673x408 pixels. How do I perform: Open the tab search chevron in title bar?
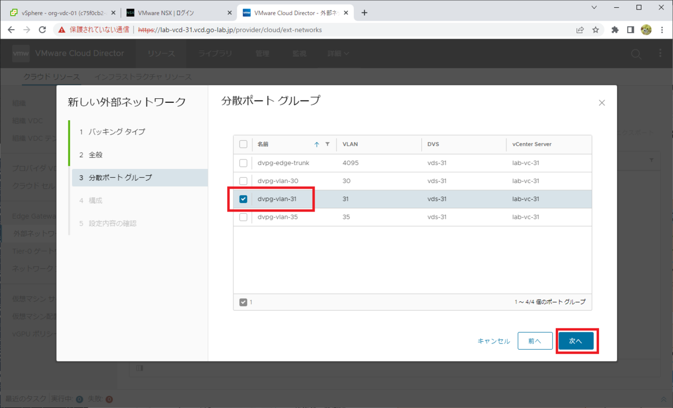(x=594, y=7)
